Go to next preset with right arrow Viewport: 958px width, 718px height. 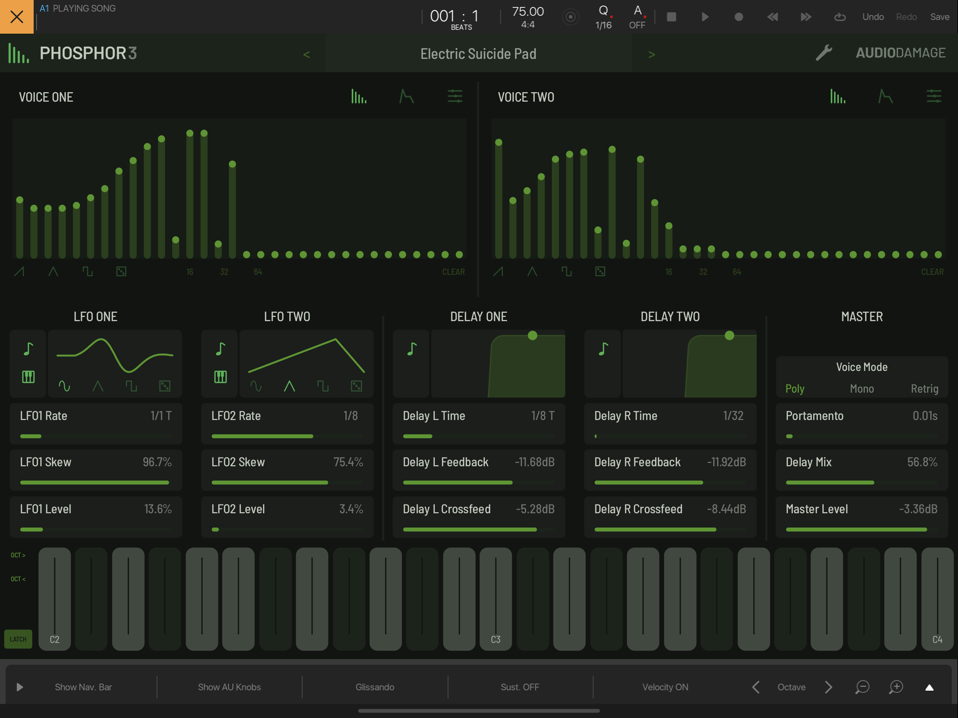coord(652,55)
